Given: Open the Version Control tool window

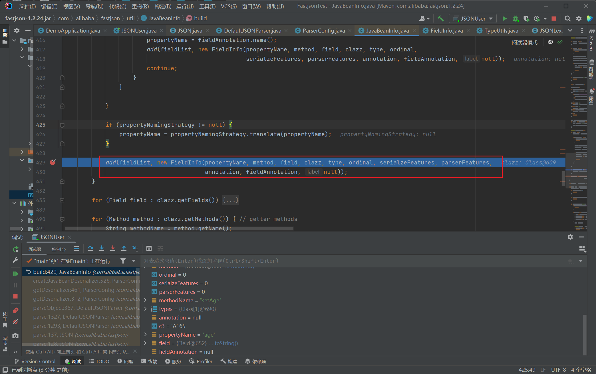Looking at the screenshot, I should click(x=35, y=361).
